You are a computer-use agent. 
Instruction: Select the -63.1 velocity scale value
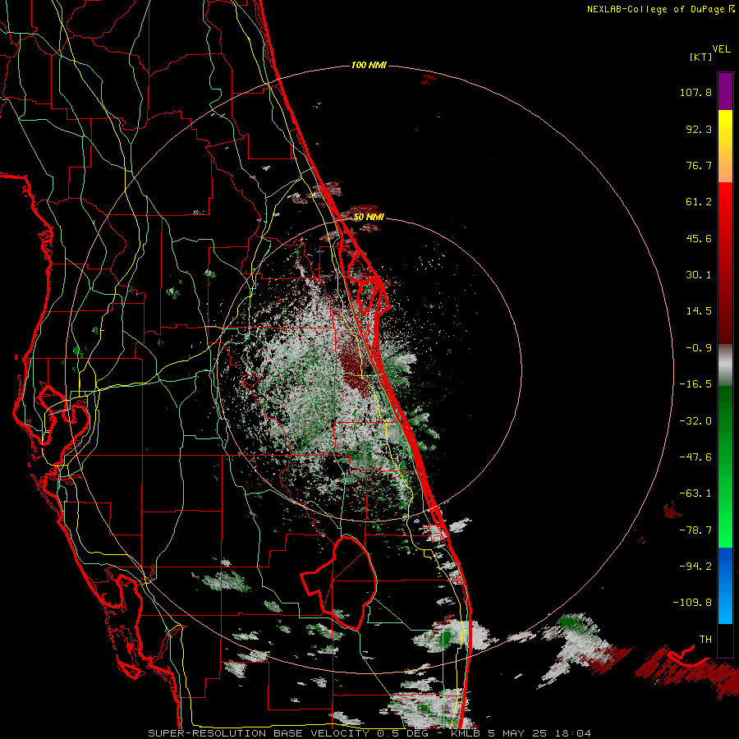coord(695,493)
